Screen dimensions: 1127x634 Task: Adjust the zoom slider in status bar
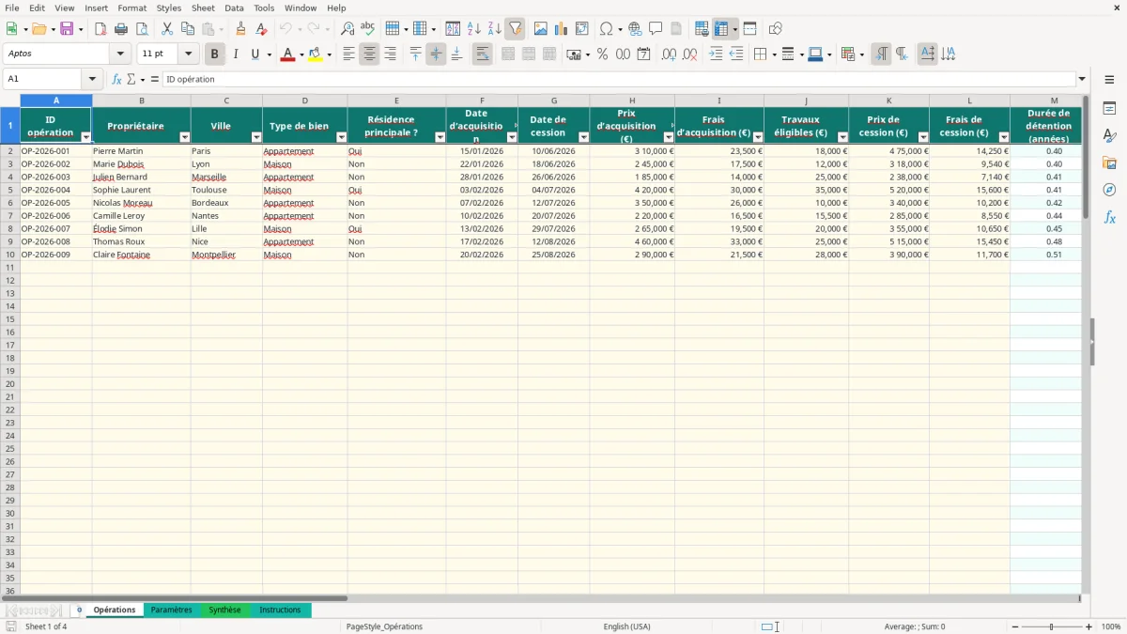click(1052, 626)
